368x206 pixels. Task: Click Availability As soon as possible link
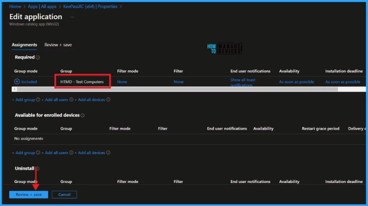click(x=296, y=82)
